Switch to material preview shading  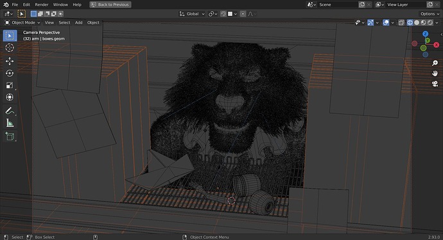pyautogui.click(x=423, y=22)
